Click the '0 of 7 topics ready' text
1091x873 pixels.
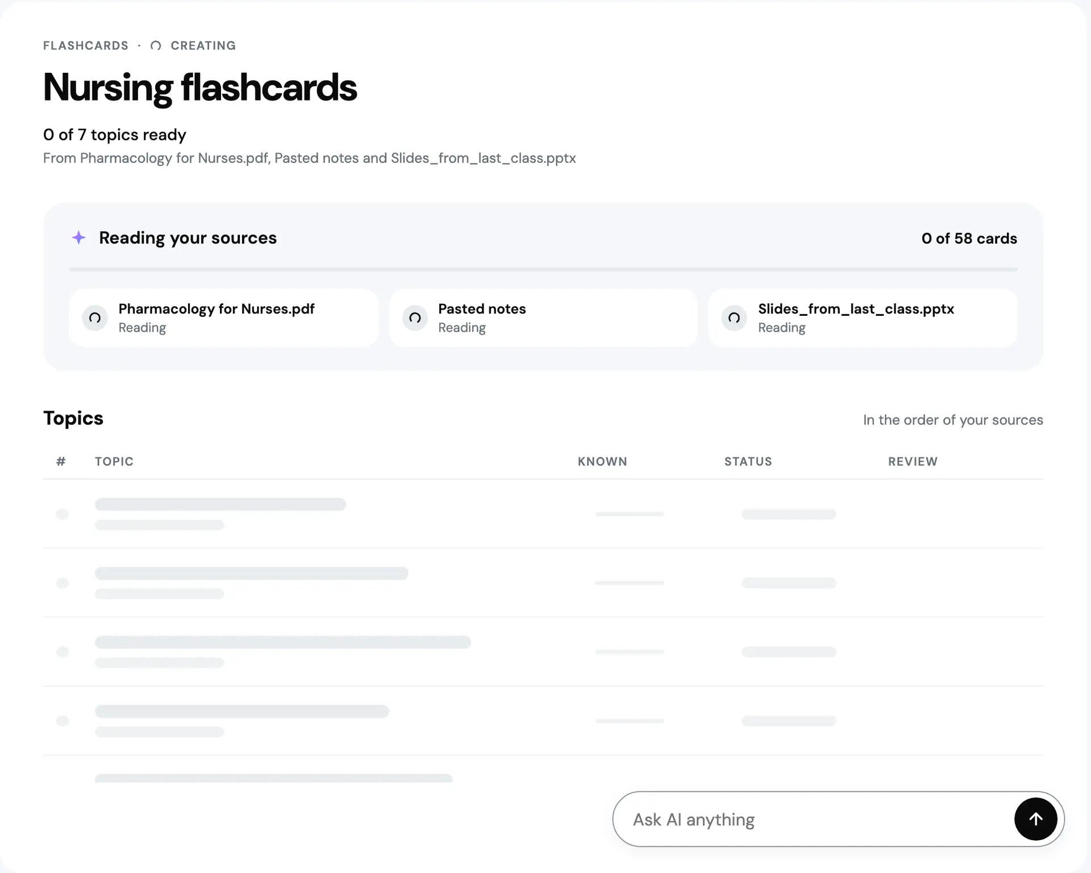click(115, 135)
